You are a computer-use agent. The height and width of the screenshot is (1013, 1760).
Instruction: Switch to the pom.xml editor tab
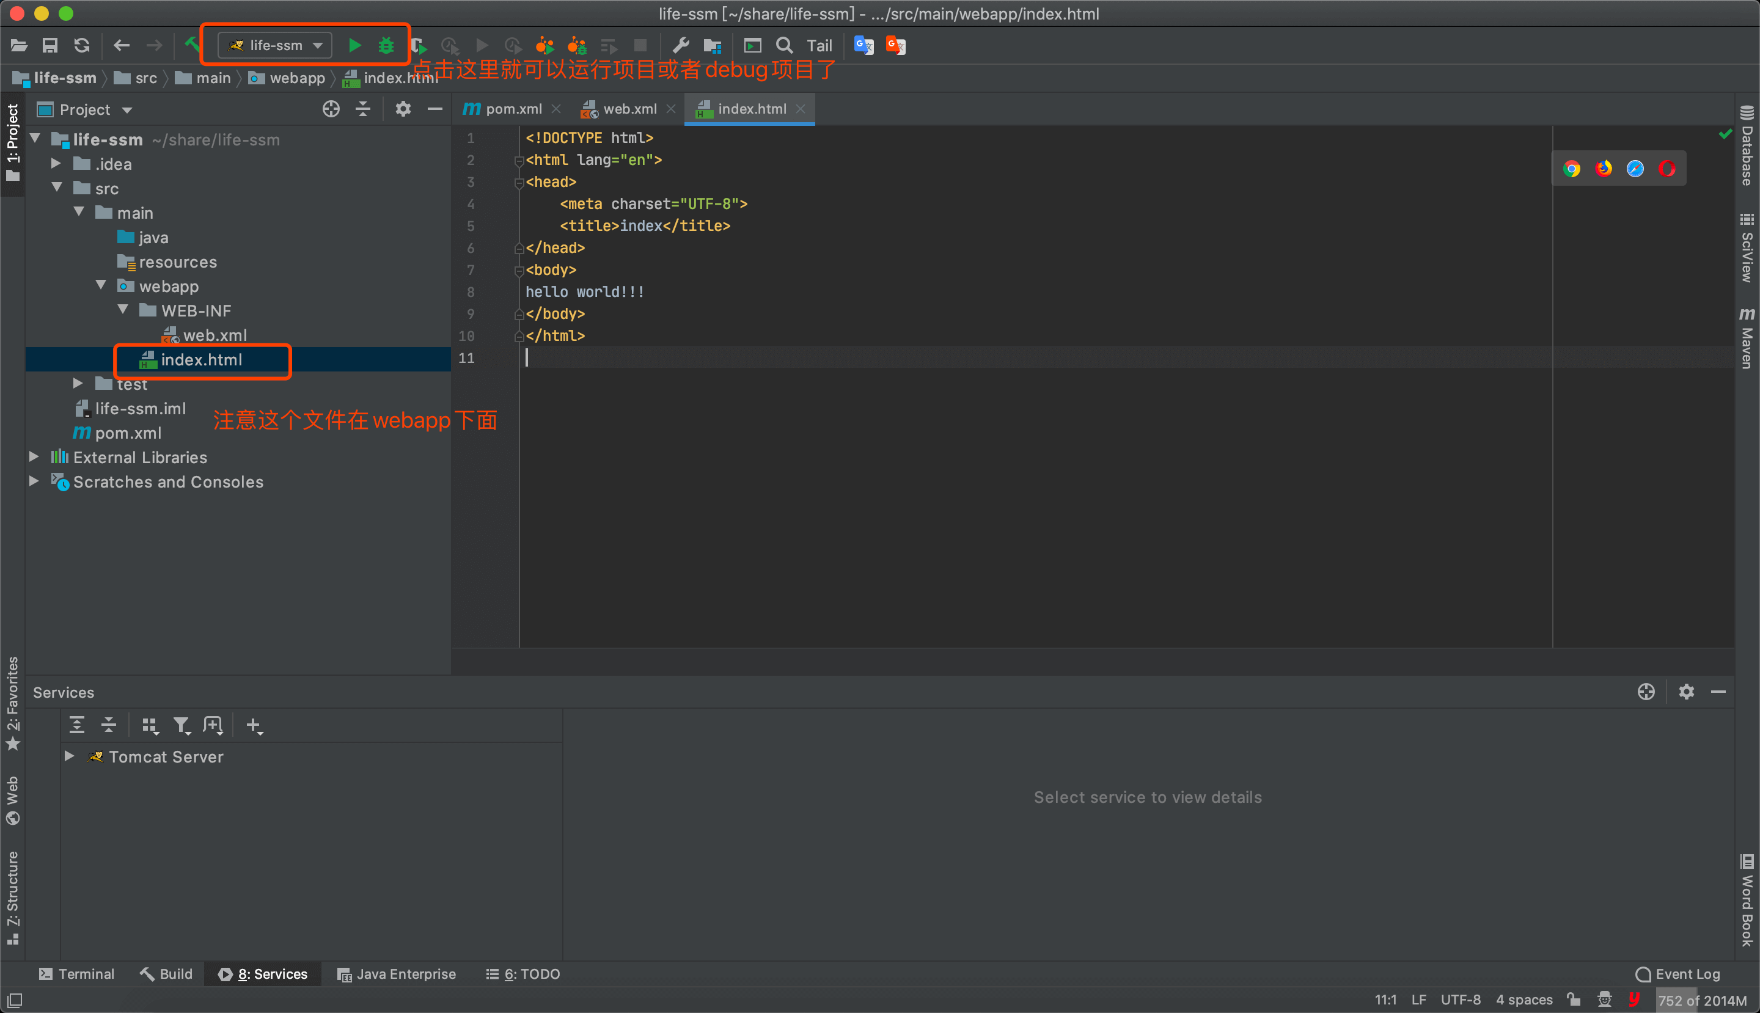(512, 109)
